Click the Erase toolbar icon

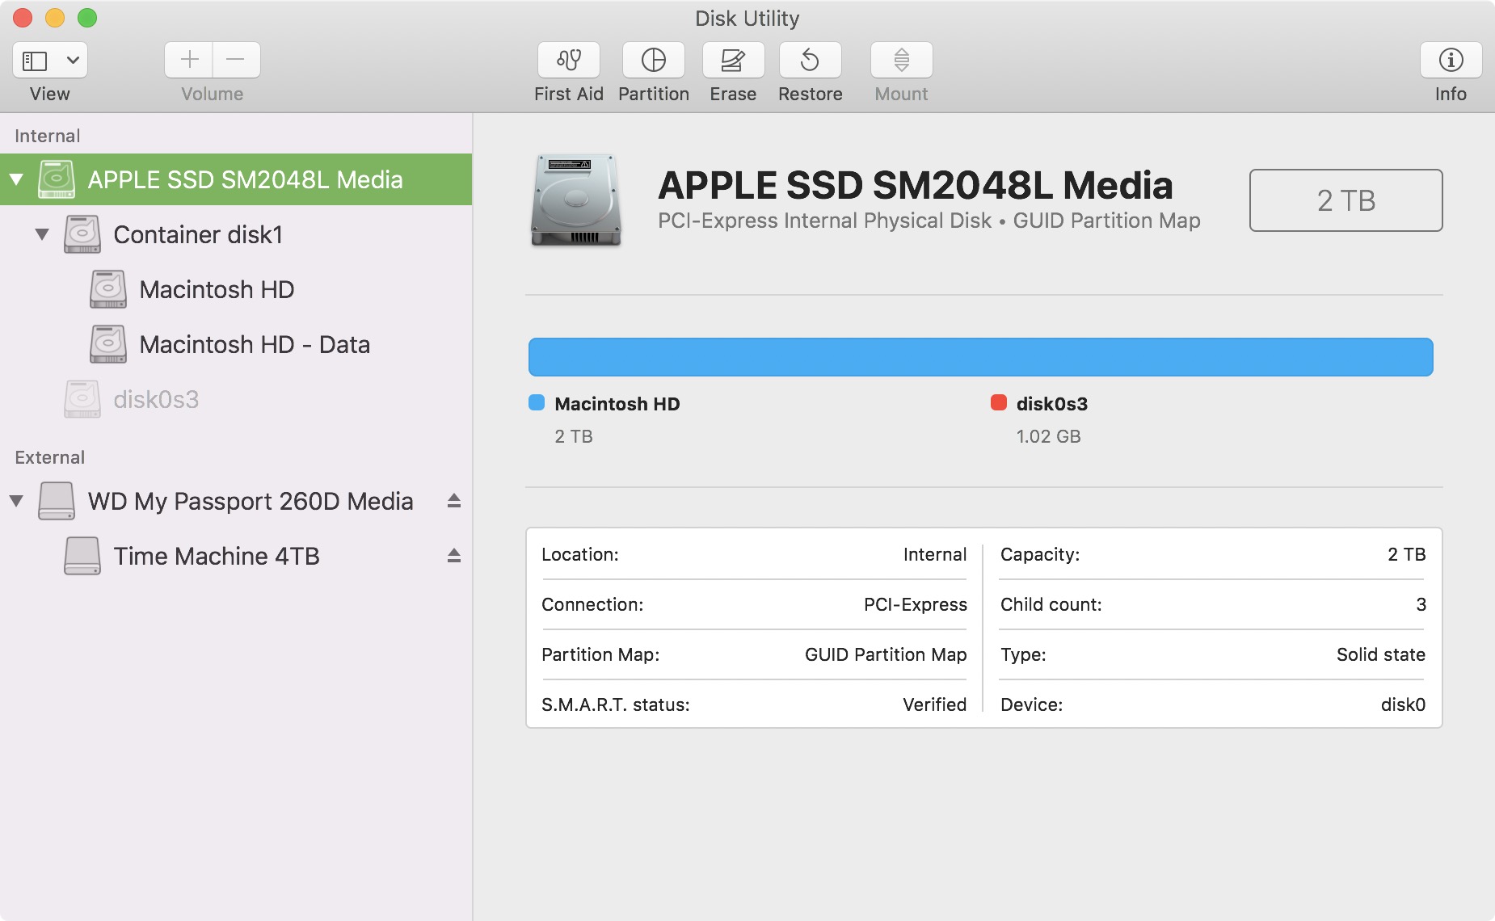pos(732,61)
